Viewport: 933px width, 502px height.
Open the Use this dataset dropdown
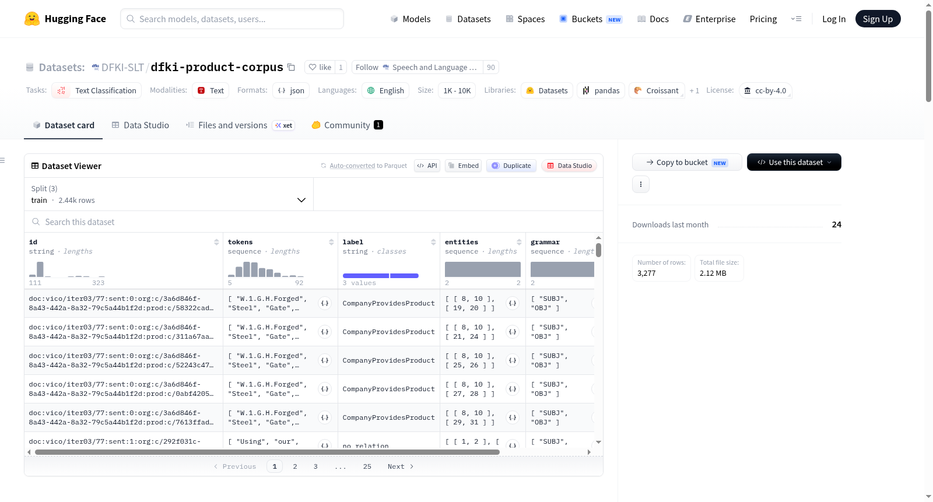(x=794, y=162)
